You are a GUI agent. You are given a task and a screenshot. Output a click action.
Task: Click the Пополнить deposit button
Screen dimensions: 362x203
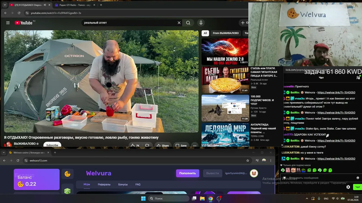(188, 173)
